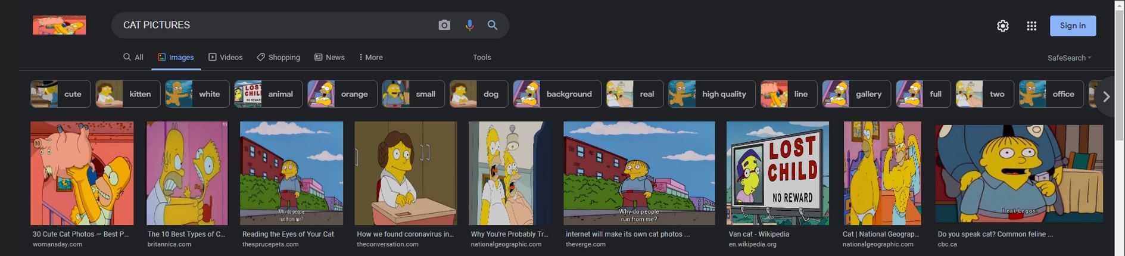
Task: Open the thesprucepets.com image thumbnail
Action: [x=291, y=173]
